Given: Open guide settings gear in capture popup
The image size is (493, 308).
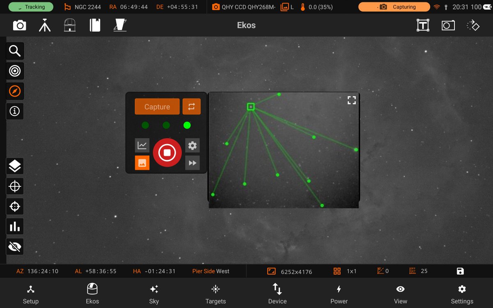Looking at the screenshot, I should (192, 145).
